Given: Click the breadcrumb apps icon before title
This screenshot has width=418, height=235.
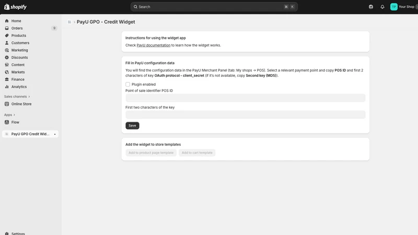Looking at the screenshot, I should 69,22.
